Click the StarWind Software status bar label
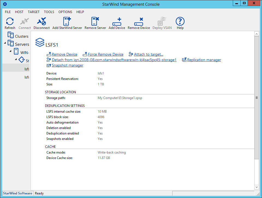 [17, 193]
